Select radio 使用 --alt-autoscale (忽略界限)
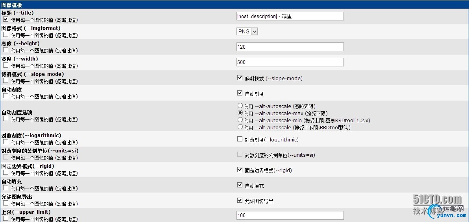The image size is (469, 222). (240, 105)
